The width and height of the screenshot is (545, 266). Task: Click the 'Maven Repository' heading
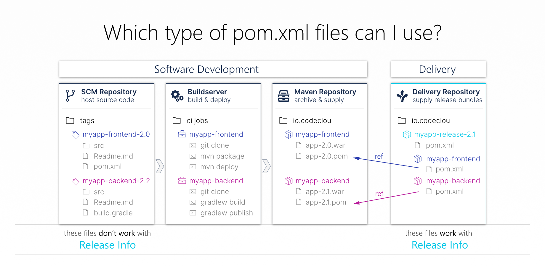(325, 92)
